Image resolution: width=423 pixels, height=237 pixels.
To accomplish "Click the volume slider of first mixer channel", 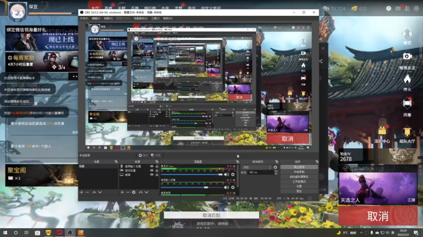I will pos(191,175).
